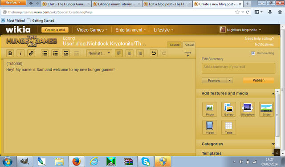285x167 pixels.
Task: Click the Publish button
Action: tap(258, 80)
